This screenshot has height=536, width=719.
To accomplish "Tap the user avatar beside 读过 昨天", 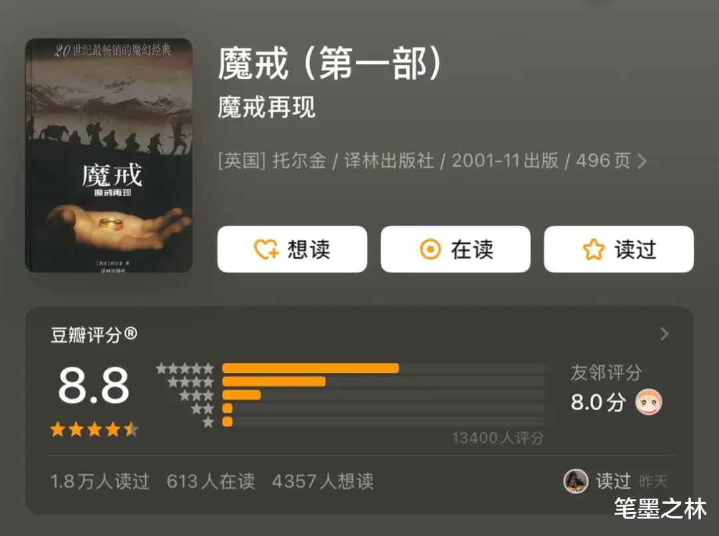I will tap(575, 481).
